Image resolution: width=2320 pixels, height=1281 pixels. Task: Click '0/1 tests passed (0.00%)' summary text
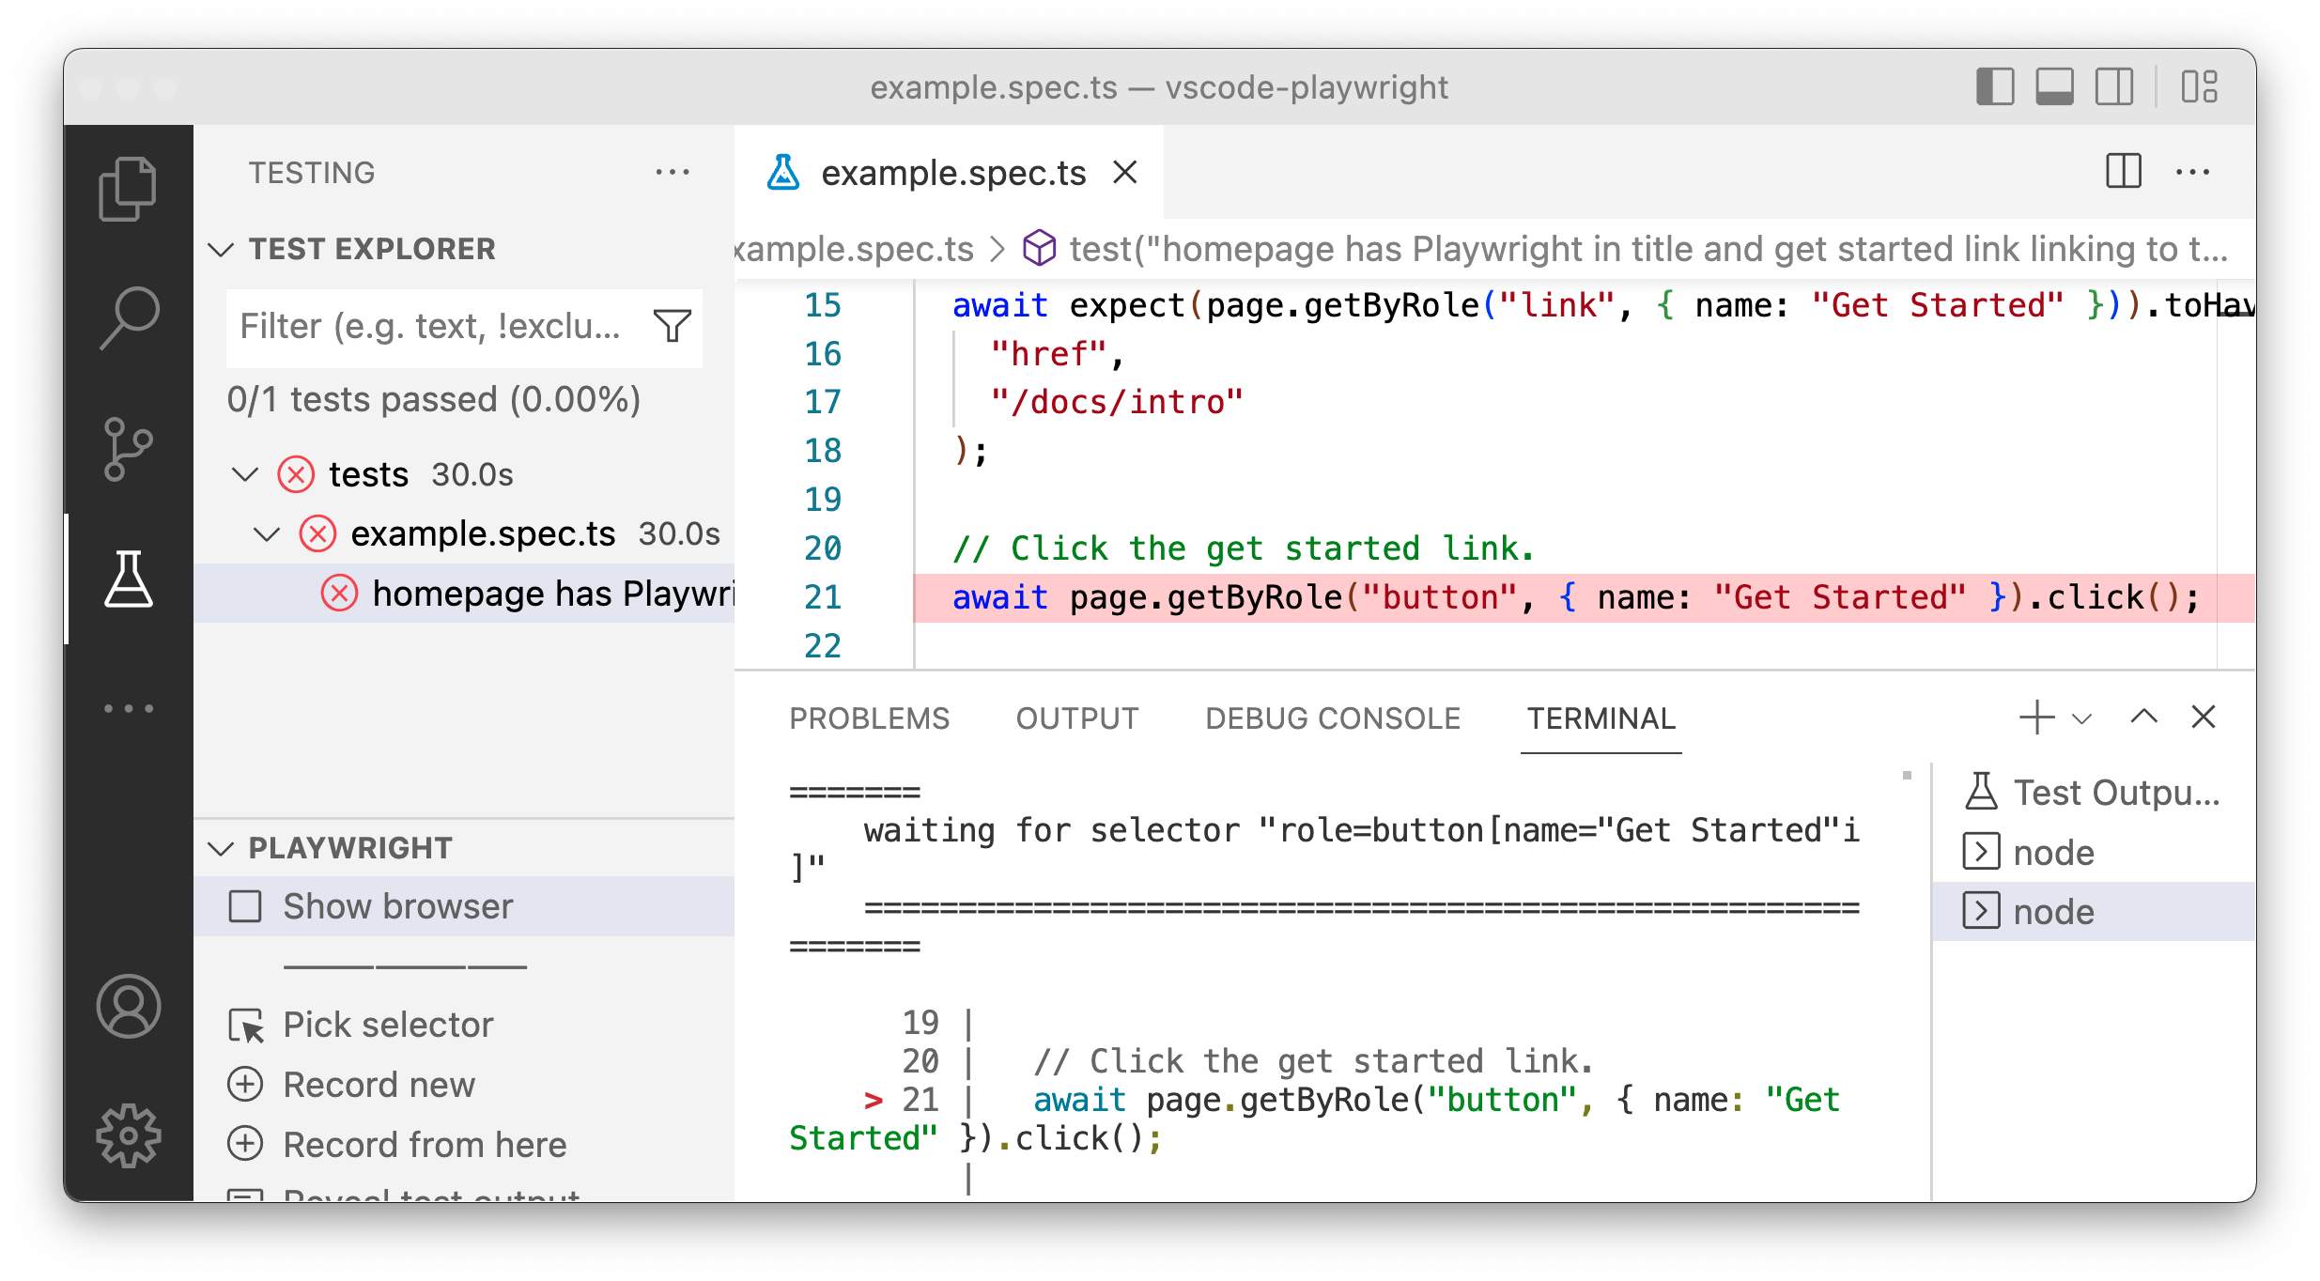[433, 400]
